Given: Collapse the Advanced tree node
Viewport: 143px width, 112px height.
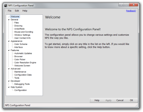Looking at the screenshot, I should [9, 69].
